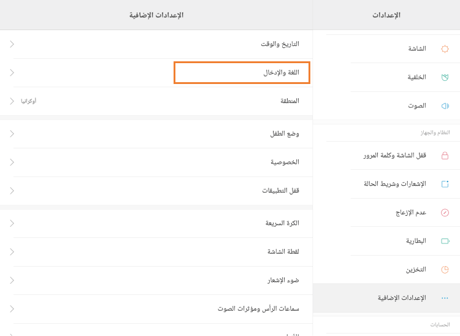This screenshot has width=460, height=336.
Task: Open الصوت settings in the sidebar
Action: pos(386,106)
